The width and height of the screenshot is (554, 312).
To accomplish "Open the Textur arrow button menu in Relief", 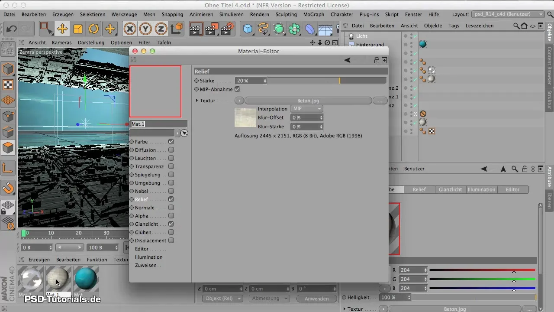I will pos(239,101).
